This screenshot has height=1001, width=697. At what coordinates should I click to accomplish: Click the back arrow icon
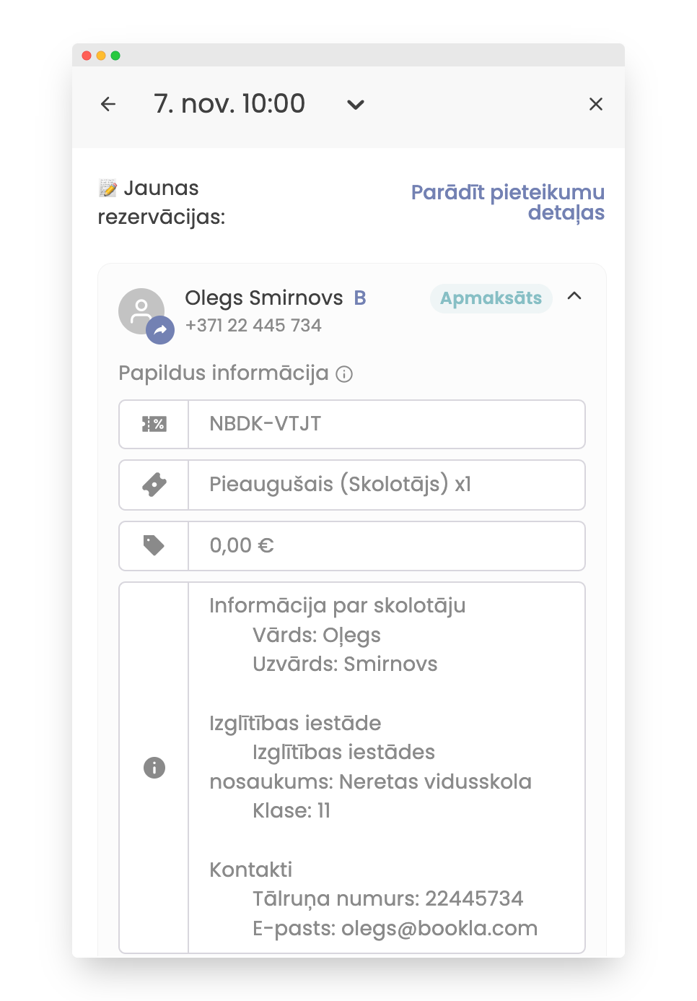coord(108,104)
